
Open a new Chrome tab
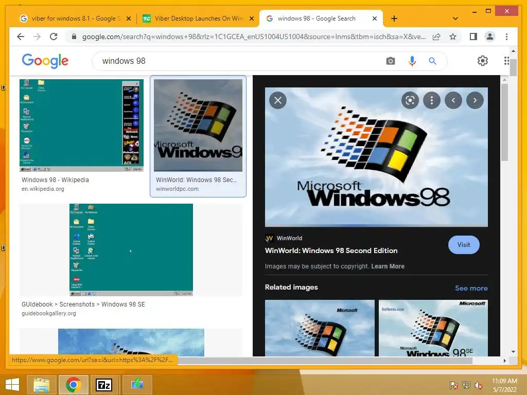[x=394, y=19]
